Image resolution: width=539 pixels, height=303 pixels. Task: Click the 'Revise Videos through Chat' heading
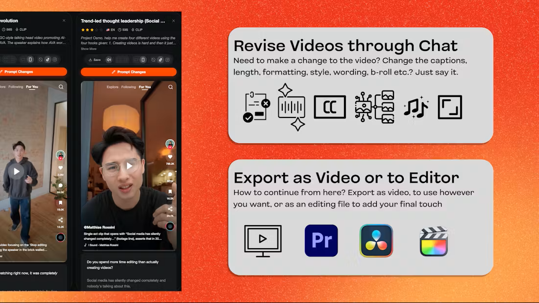(x=345, y=46)
